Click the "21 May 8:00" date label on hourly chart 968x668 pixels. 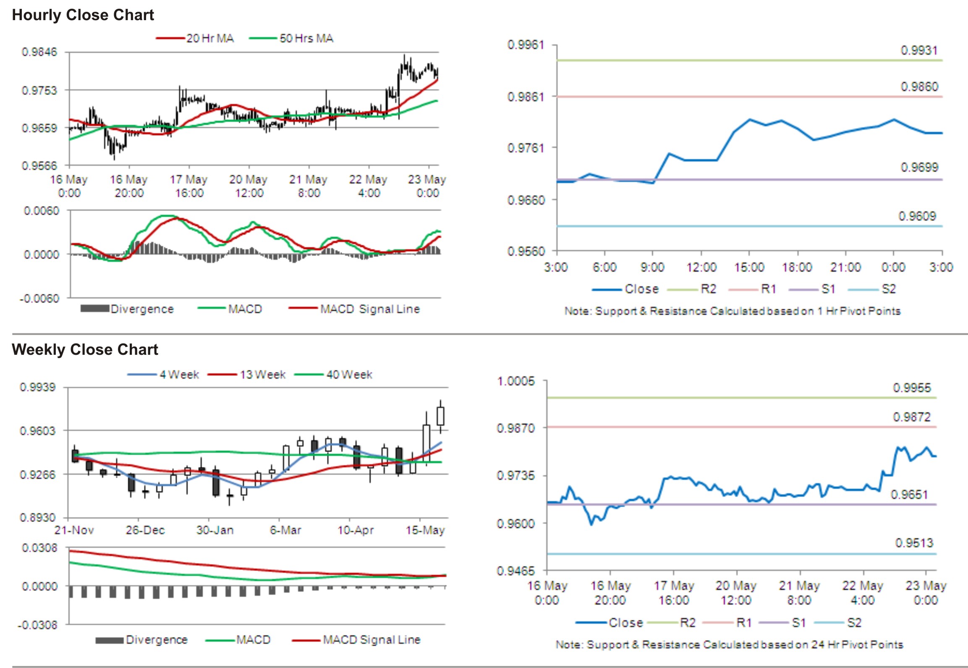pos(308,186)
